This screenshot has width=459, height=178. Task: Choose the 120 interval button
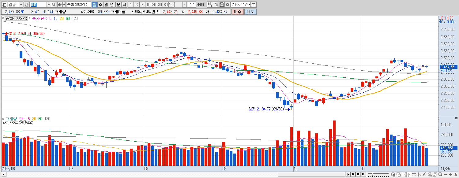(x=171, y=5)
